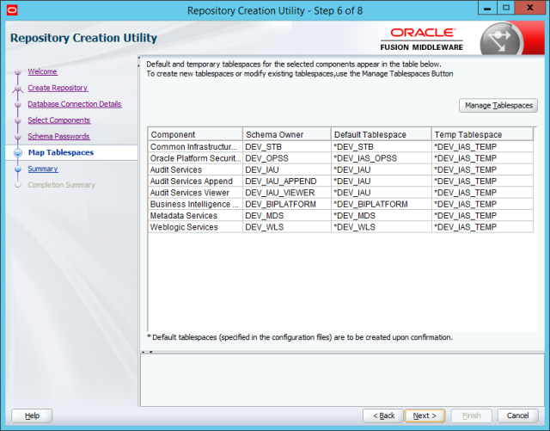Open the Schema Passwords step
Image resolution: width=550 pixels, height=431 pixels.
58,136
